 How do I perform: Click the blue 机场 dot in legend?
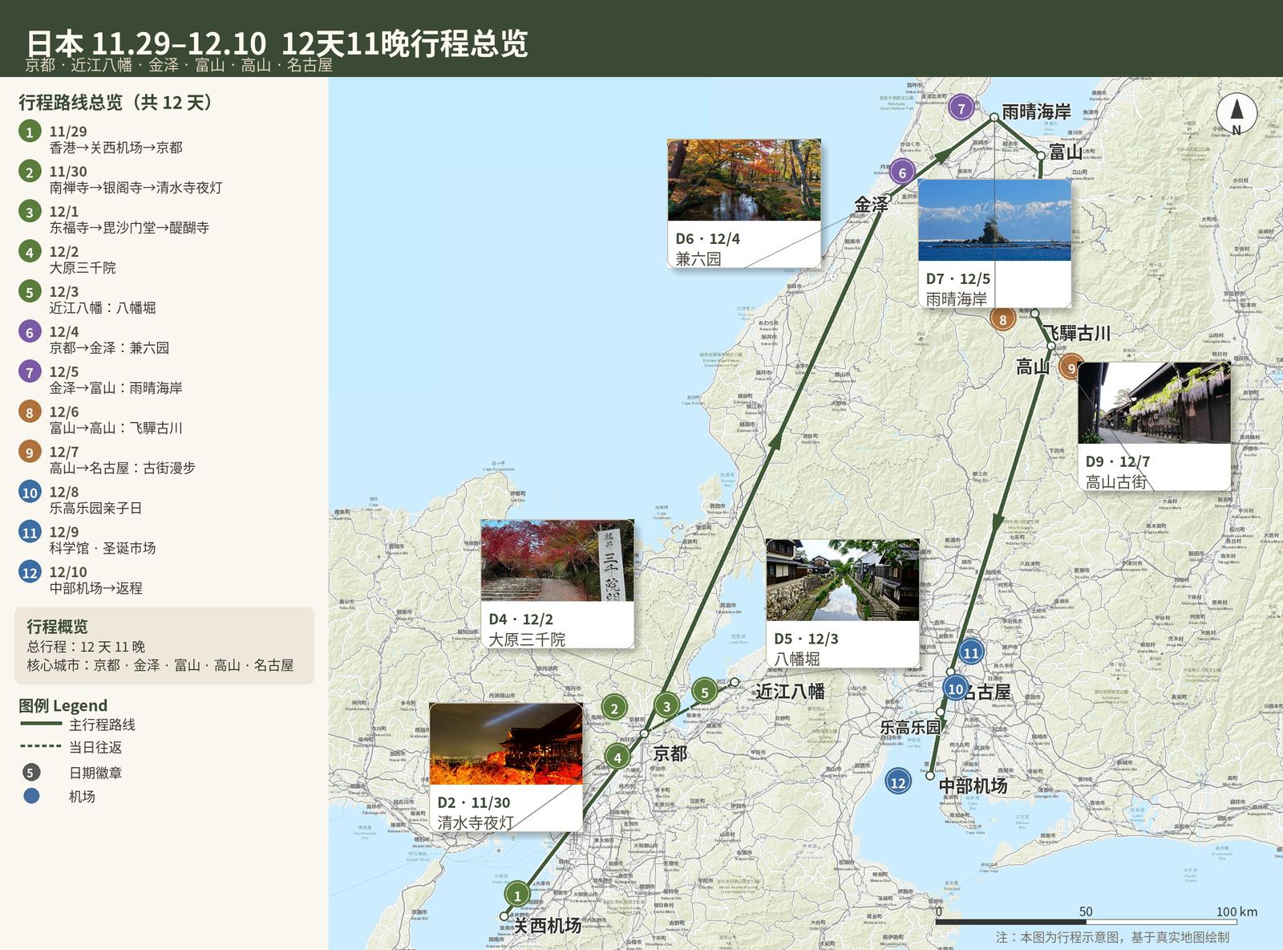(x=31, y=796)
